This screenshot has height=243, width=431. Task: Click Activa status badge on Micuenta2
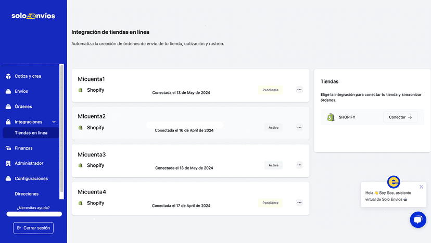tap(273, 128)
